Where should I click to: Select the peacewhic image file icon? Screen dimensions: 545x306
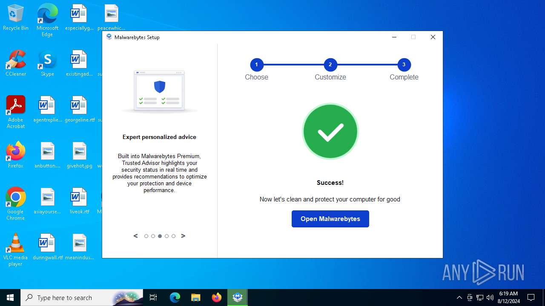point(111,18)
